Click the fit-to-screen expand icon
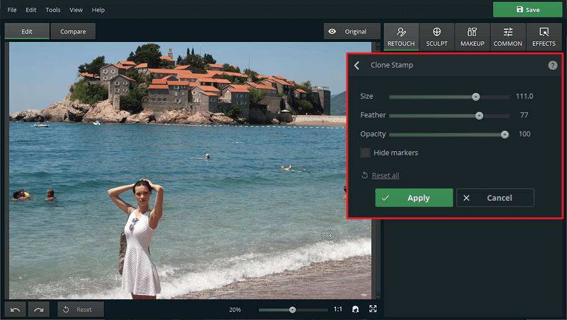567x320 pixels. [x=373, y=309]
